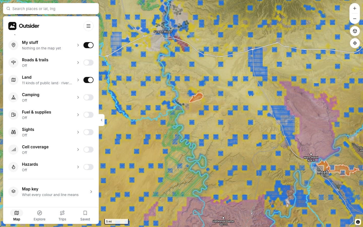Zoom in on the map
Viewport: 363px width, 227px height.
click(x=355, y=8)
